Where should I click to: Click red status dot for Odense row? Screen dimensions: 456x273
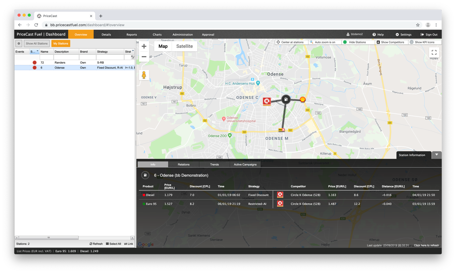pos(35,68)
